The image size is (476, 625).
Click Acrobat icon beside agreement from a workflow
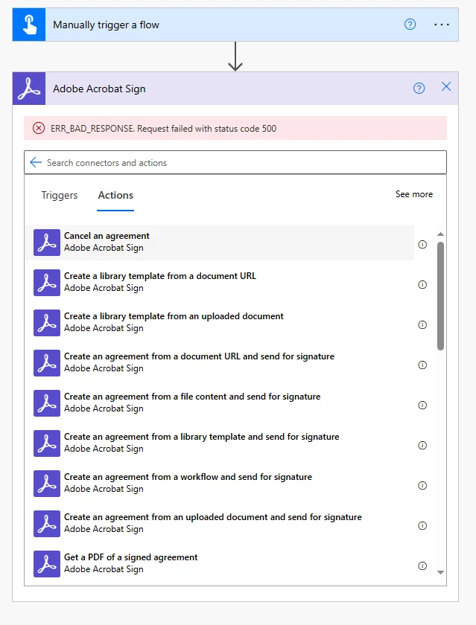coord(47,484)
